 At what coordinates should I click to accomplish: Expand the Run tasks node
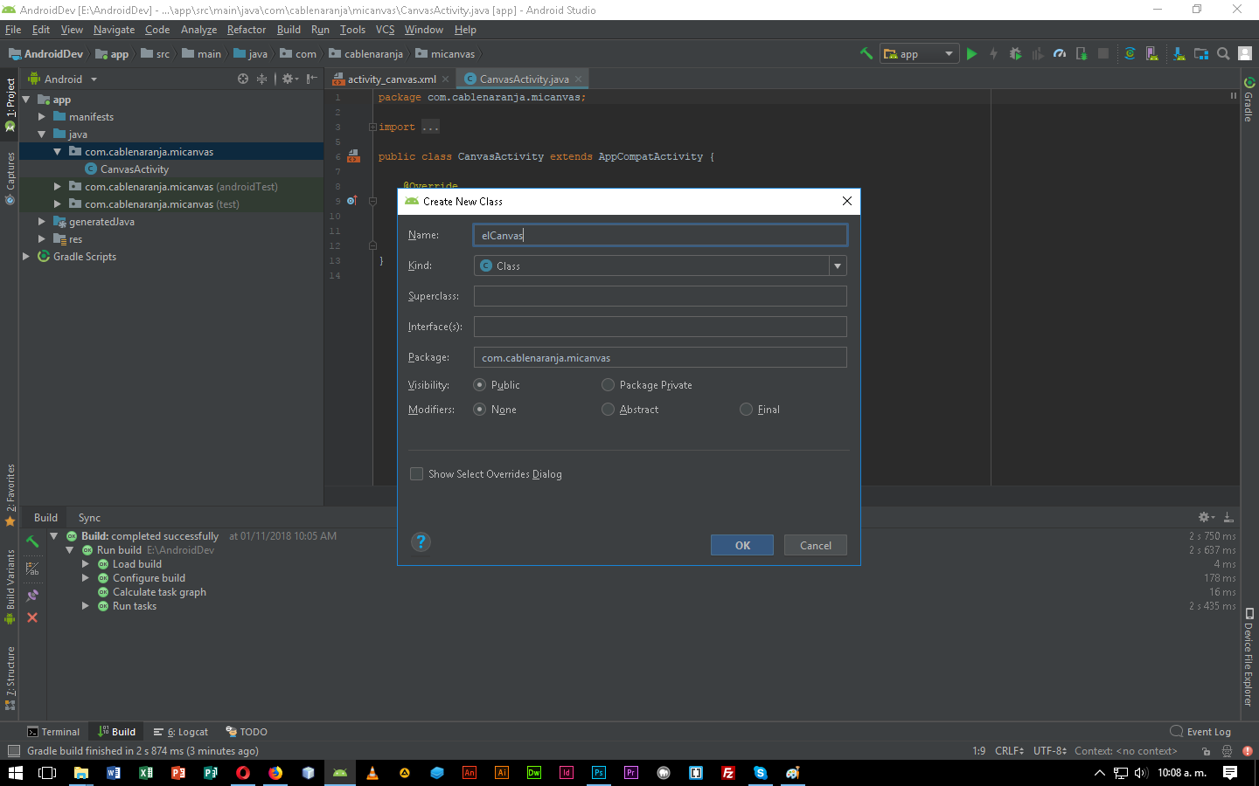click(x=86, y=605)
